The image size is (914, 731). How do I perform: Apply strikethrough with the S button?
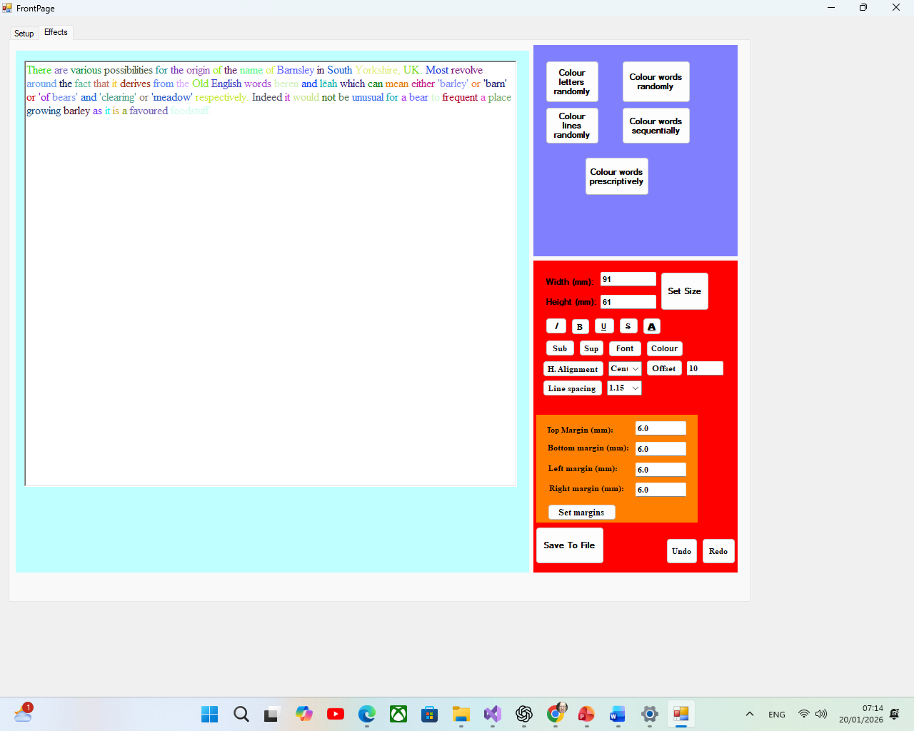pyautogui.click(x=628, y=326)
